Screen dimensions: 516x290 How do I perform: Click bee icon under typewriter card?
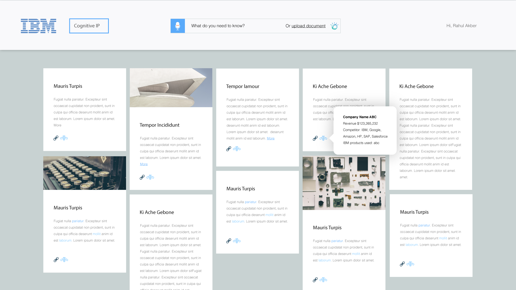pyautogui.click(x=64, y=260)
